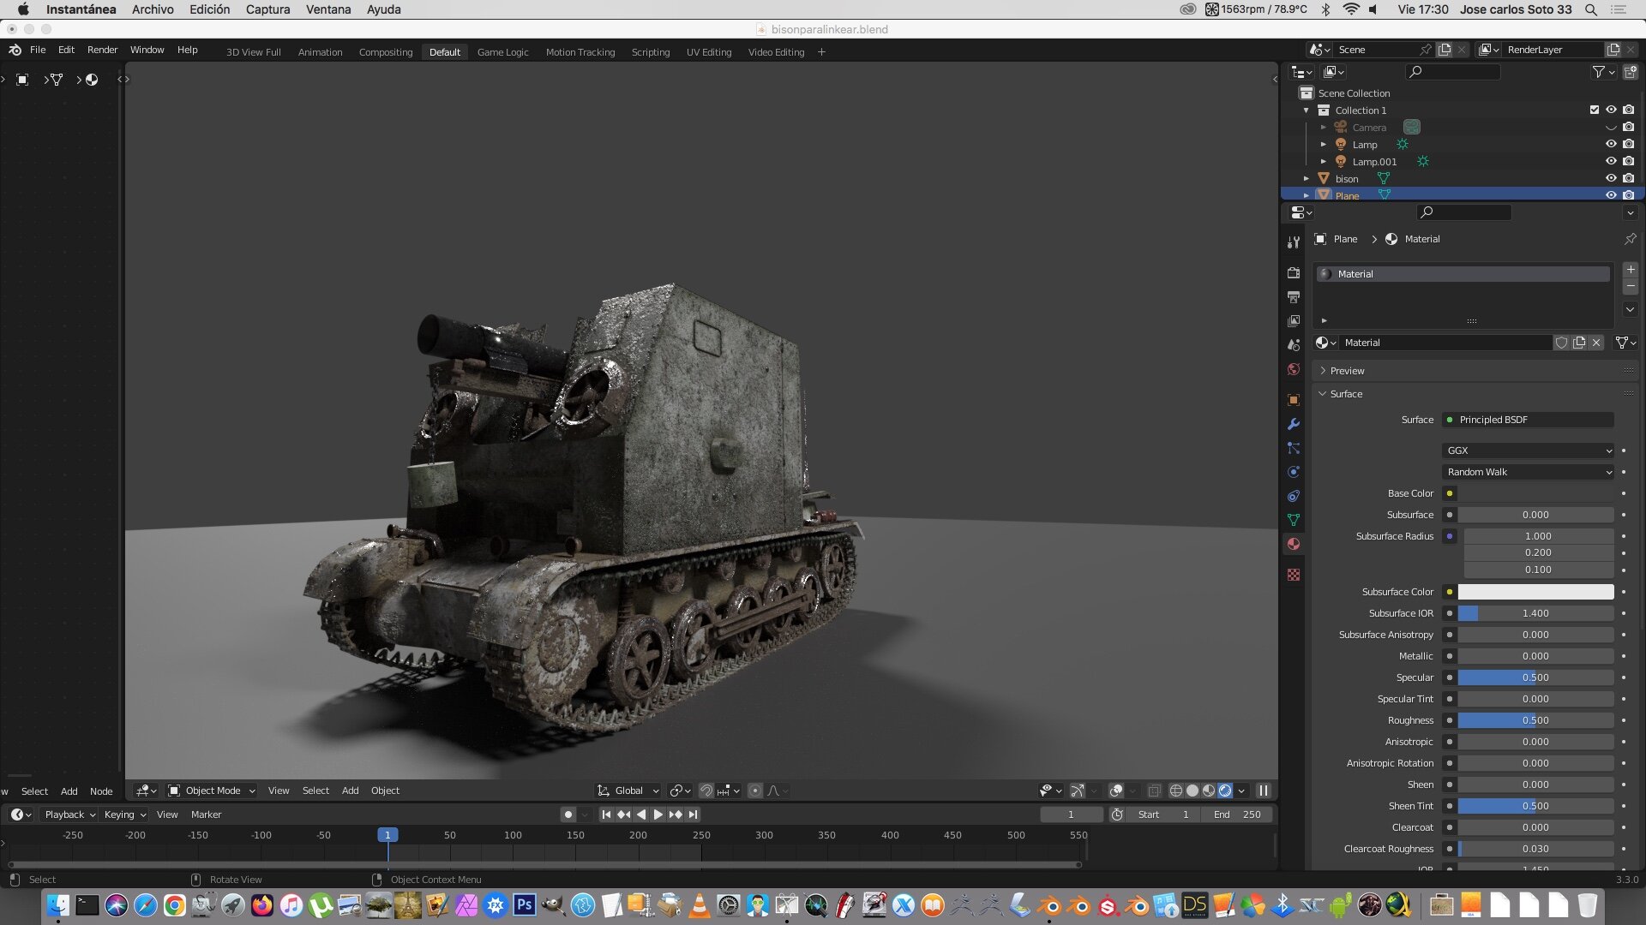Open the Modifiers properties tab
This screenshot has height=925, width=1646.
click(1294, 424)
